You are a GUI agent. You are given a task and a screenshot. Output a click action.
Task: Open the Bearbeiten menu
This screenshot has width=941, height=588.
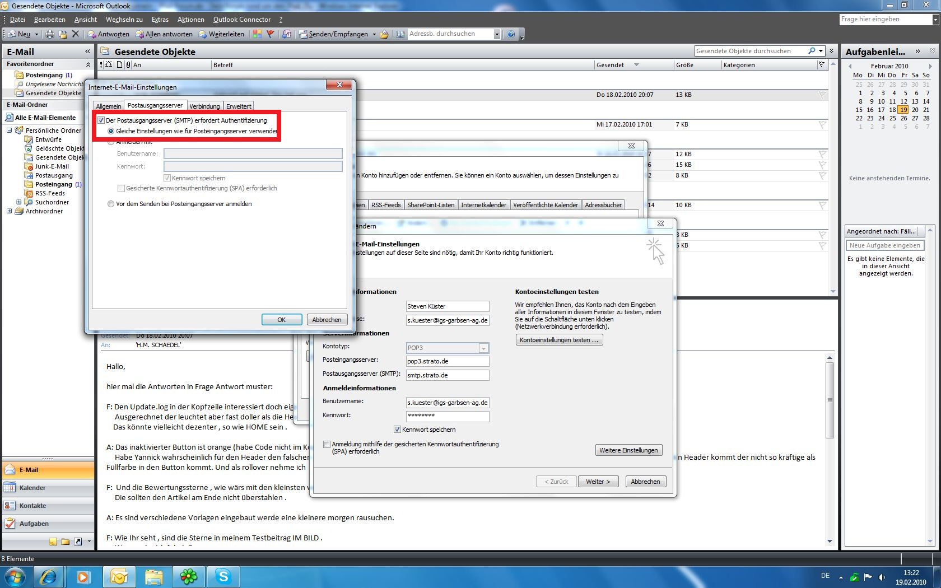click(x=49, y=20)
